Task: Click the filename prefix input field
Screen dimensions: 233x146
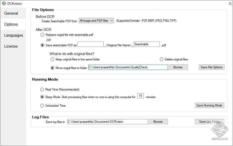Action: (x=91, y=44)
